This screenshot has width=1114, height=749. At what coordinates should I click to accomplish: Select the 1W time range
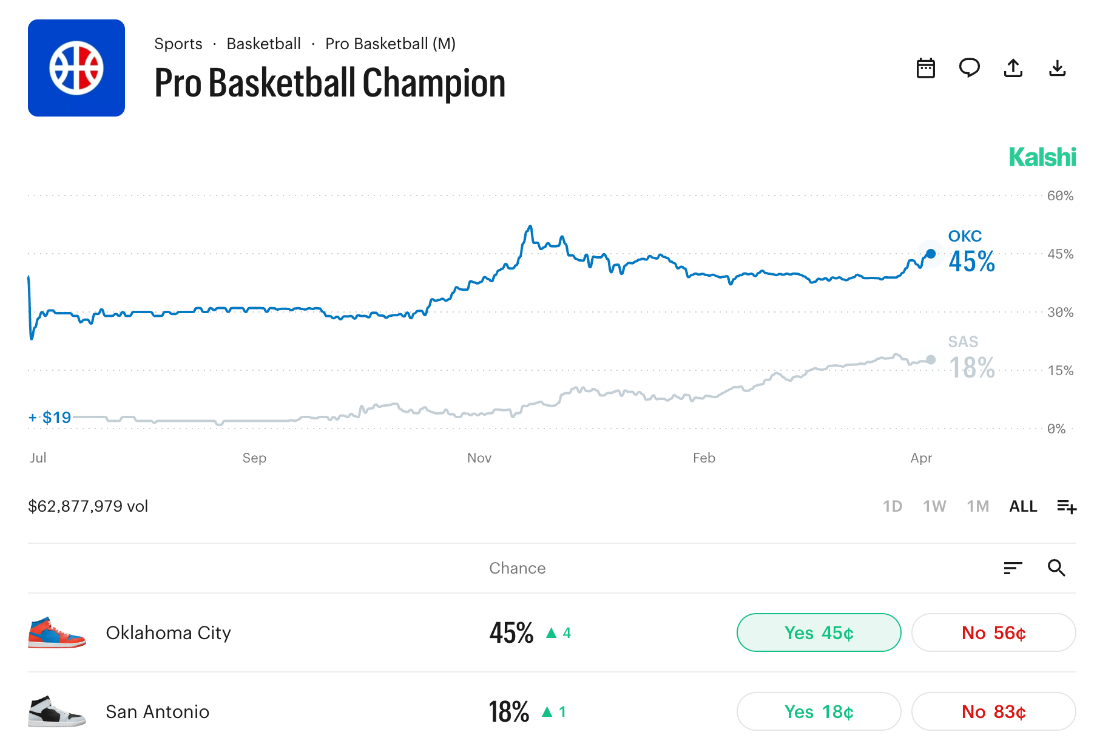pos(934,506)
